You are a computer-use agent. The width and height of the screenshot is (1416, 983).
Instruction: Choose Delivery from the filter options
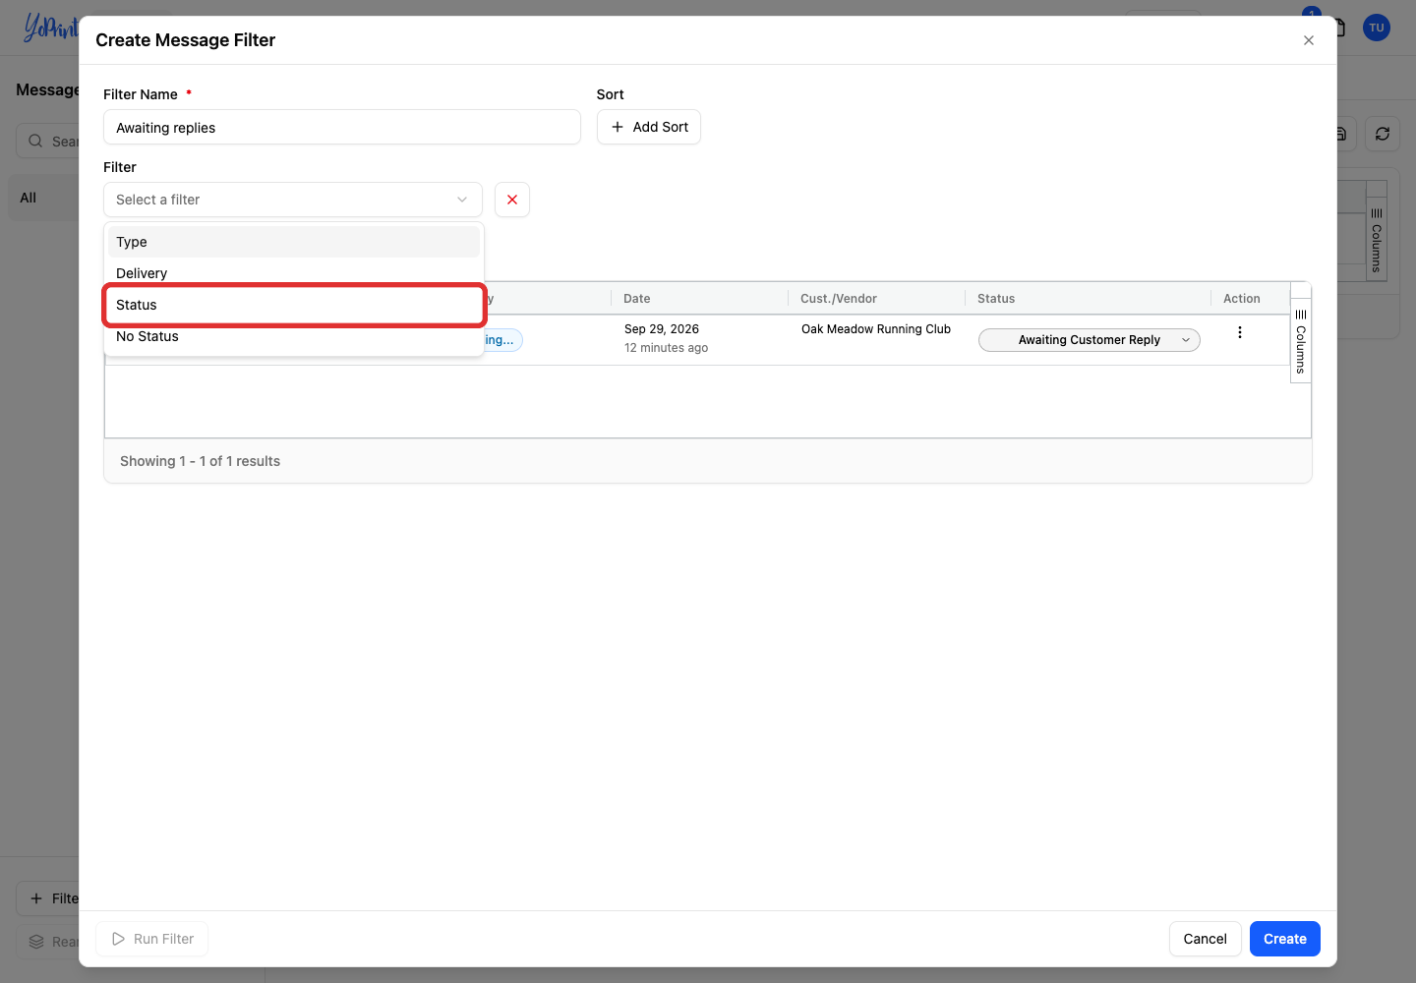click(x=294, y=273)
